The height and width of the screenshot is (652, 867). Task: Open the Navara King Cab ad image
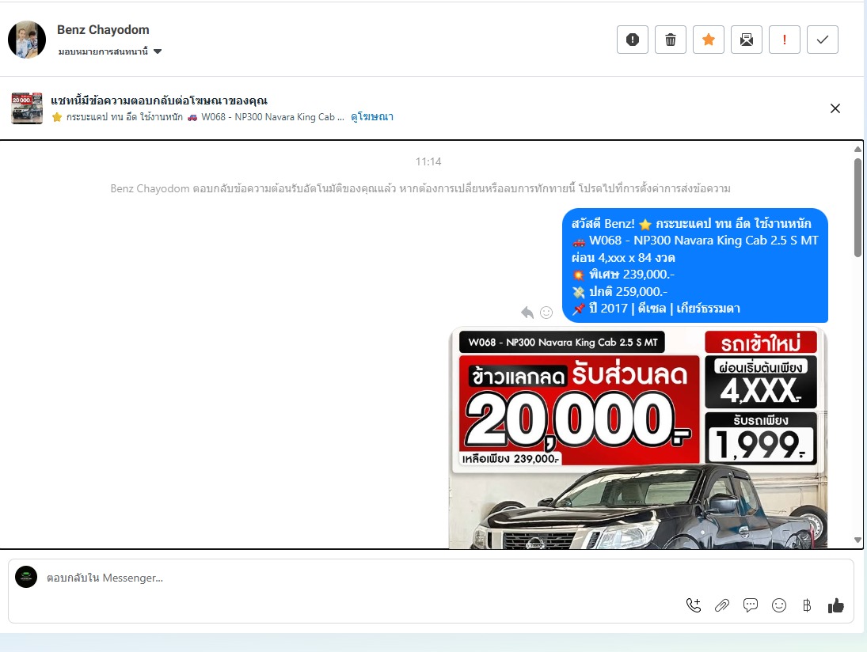coord(638,438)
